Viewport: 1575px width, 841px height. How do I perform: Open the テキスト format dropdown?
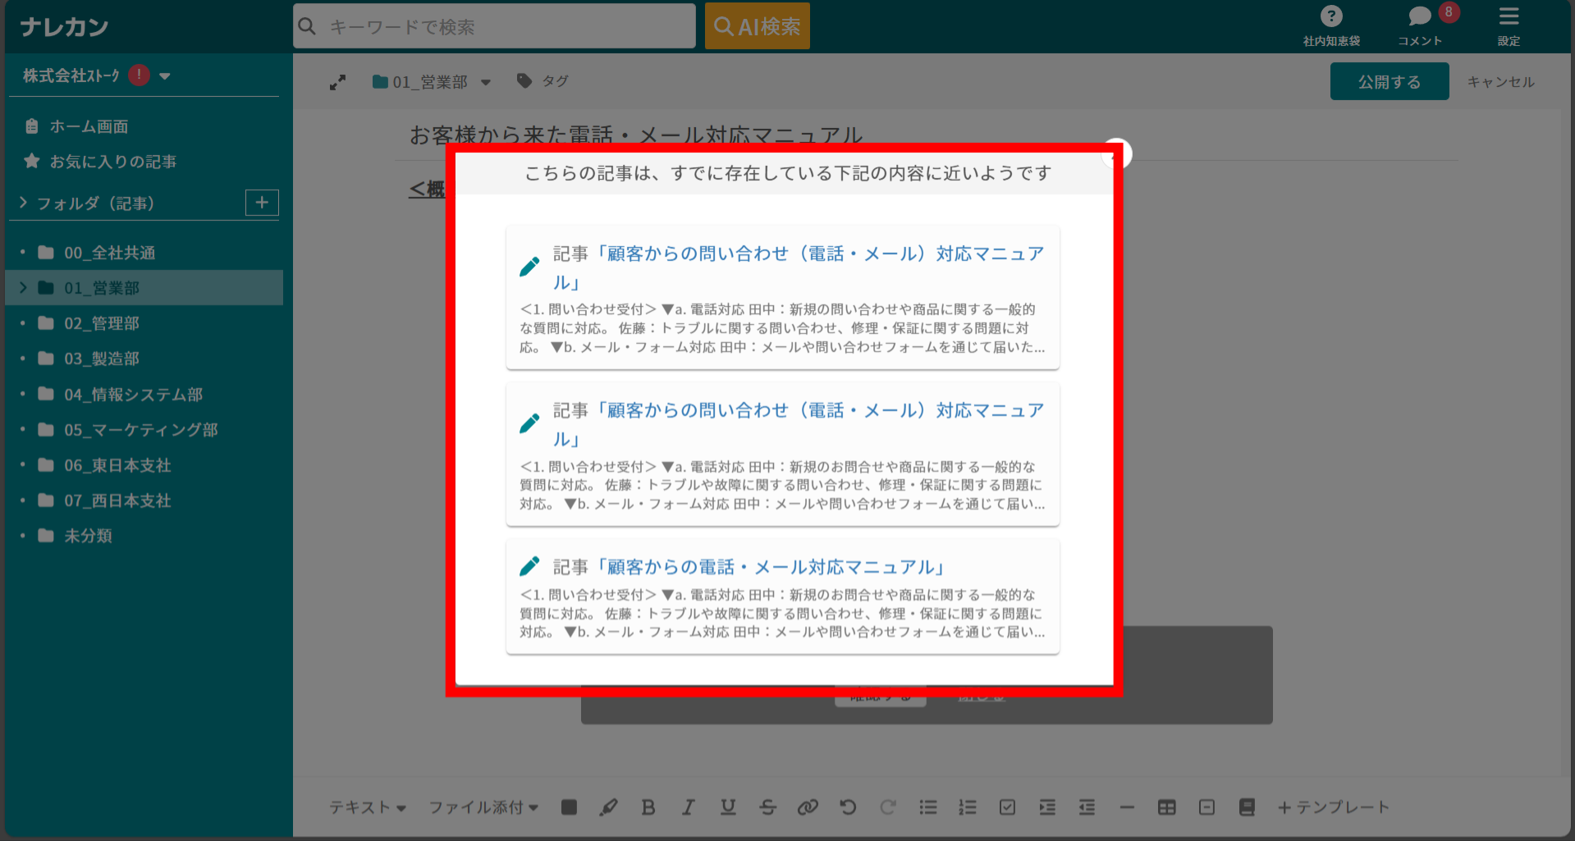pyautogui.click(x=367, y=807)
